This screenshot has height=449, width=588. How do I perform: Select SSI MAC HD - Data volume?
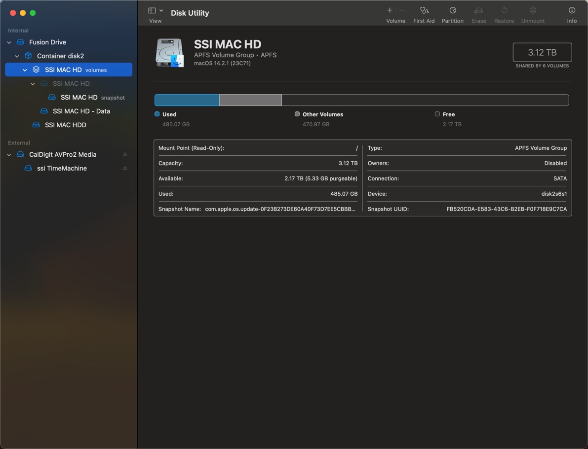[81, 111]
